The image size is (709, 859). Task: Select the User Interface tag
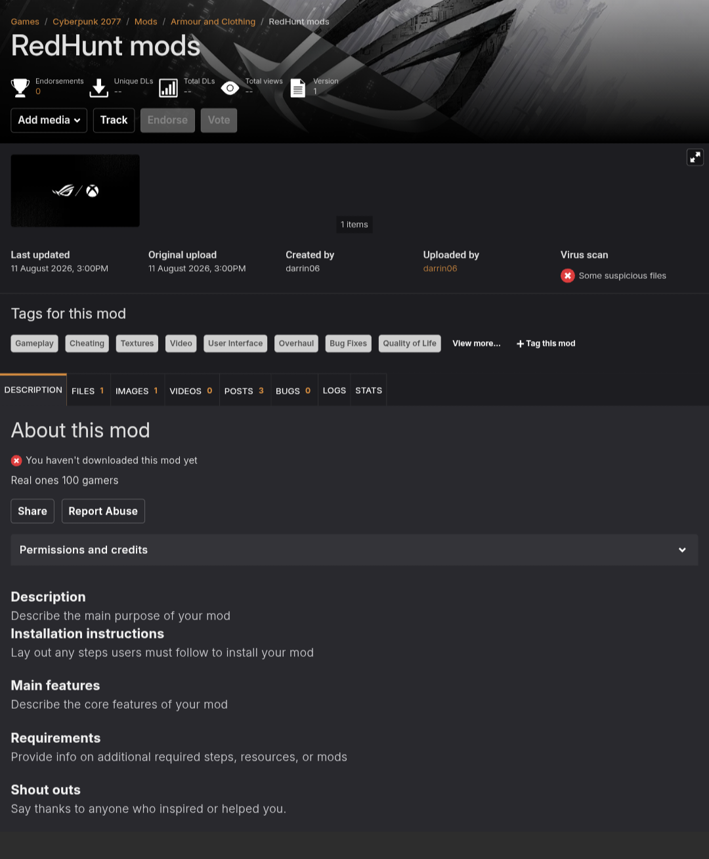(x=236, y=343)
